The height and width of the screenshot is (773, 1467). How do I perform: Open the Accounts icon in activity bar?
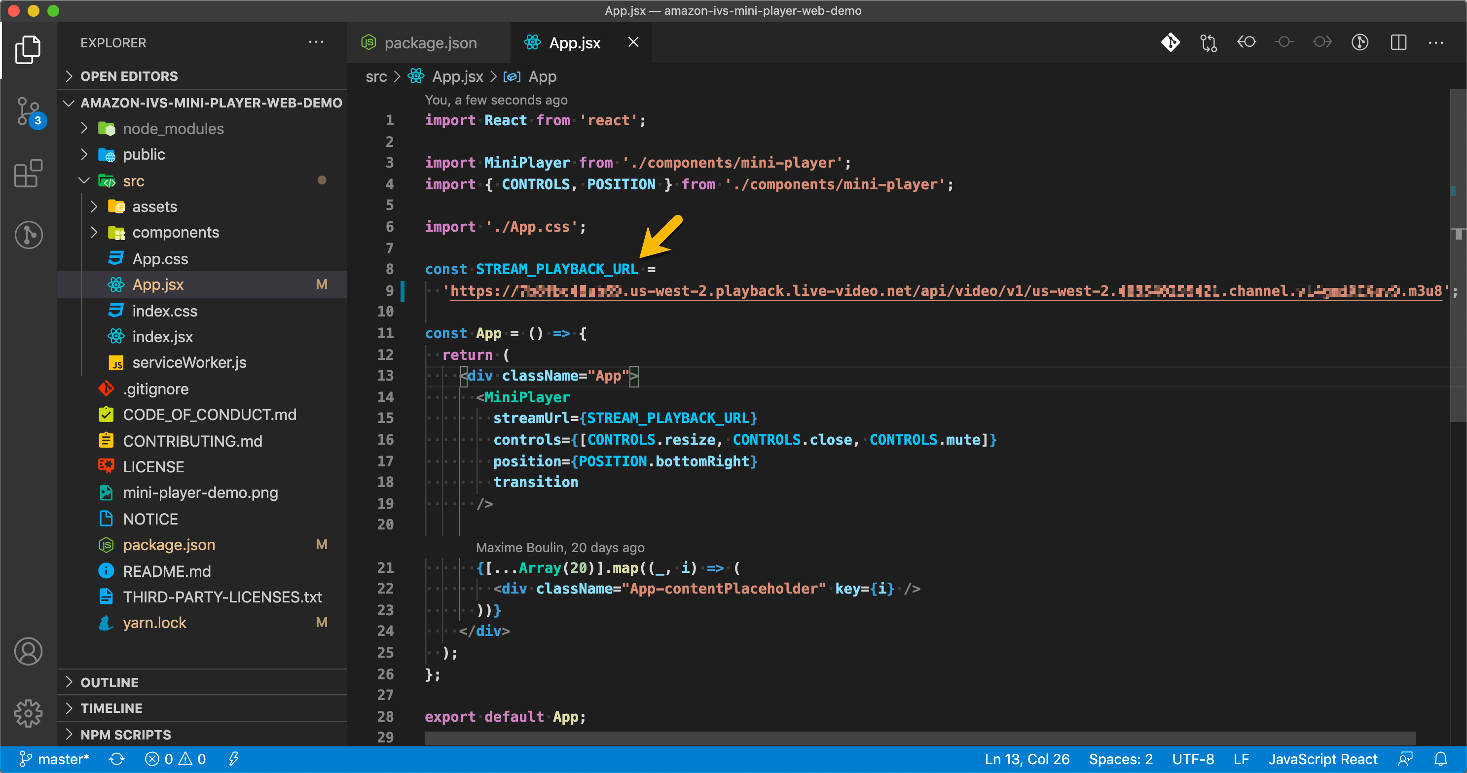29,651
